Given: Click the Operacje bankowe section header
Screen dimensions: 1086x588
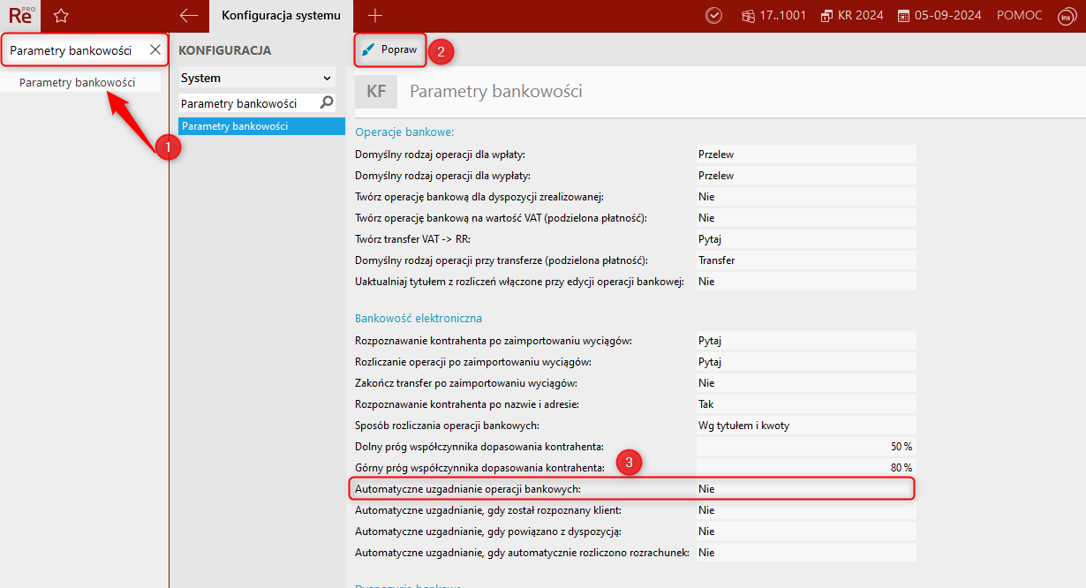Looking at the screenshot, I should pyautogui.click(x=404, y=132).
